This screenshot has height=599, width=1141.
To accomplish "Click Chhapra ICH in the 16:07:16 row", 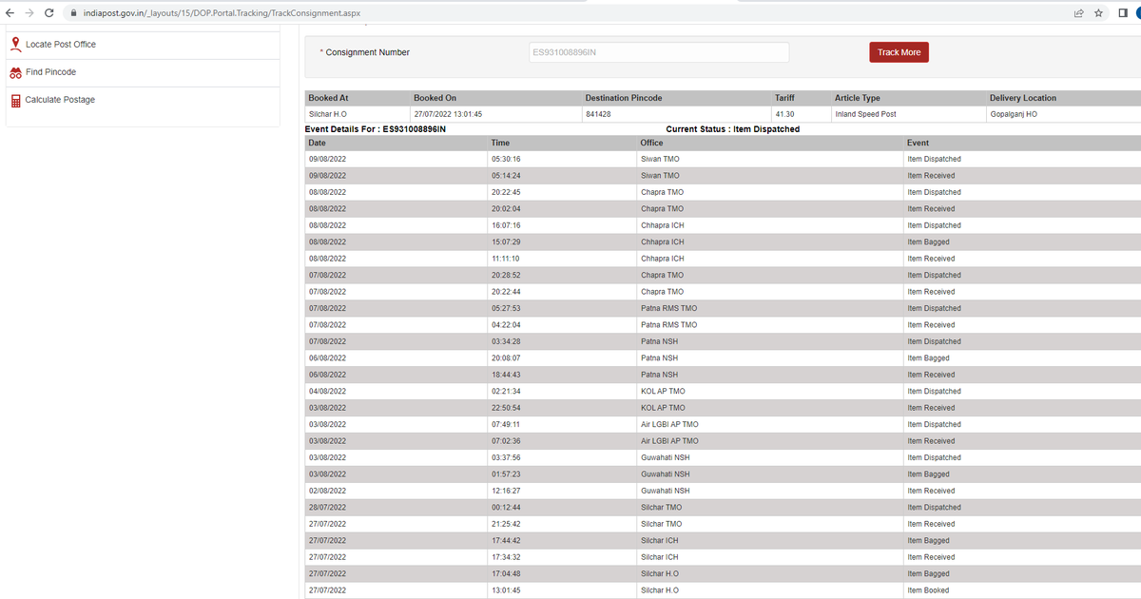I will click(x=662, y=225).
